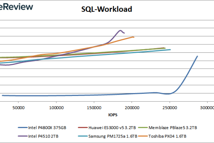Click the IOPS axis label
The height and width of the screenshot is (143, 214).
click(x=113, y=115)
